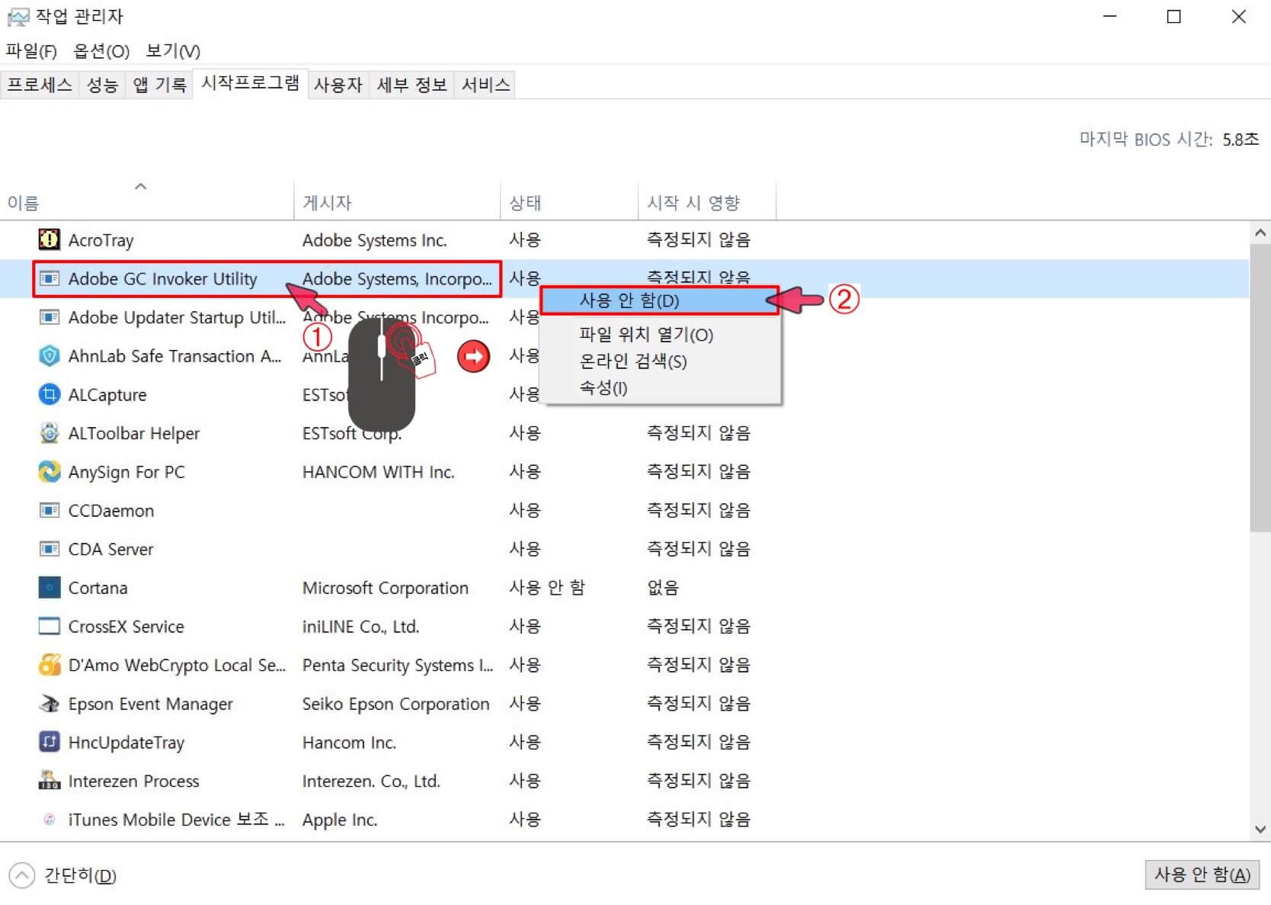
Task: Click the iTunes Mobile Device icon
Action: pyautogui.click(x=49, y=819)
